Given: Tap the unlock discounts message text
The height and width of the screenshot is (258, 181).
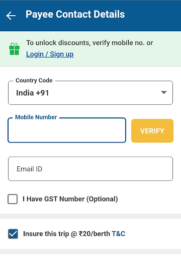Looking at the screenshot, I should [x=89, y=43].
